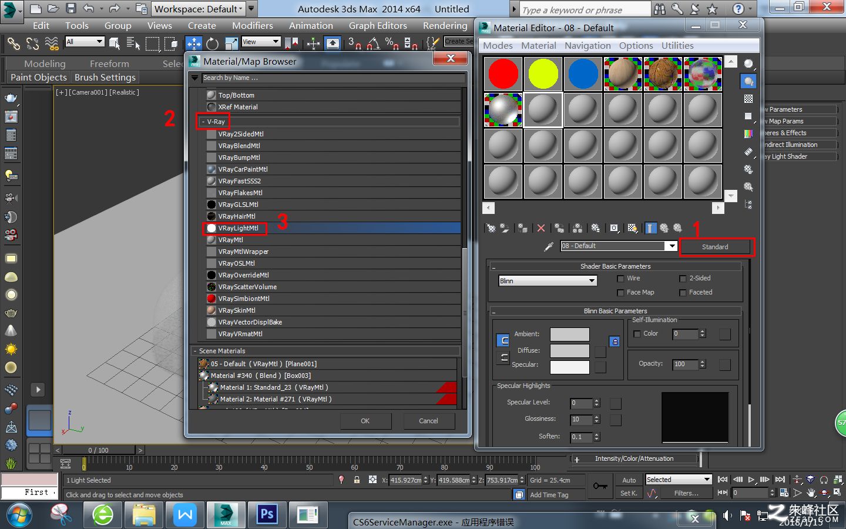Click the Ambient color swatch
This screenshot has height=529, width=846.
[x=569, y=334]
